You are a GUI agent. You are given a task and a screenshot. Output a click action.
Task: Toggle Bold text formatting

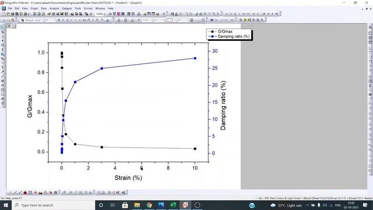click(x=59, y=20)
